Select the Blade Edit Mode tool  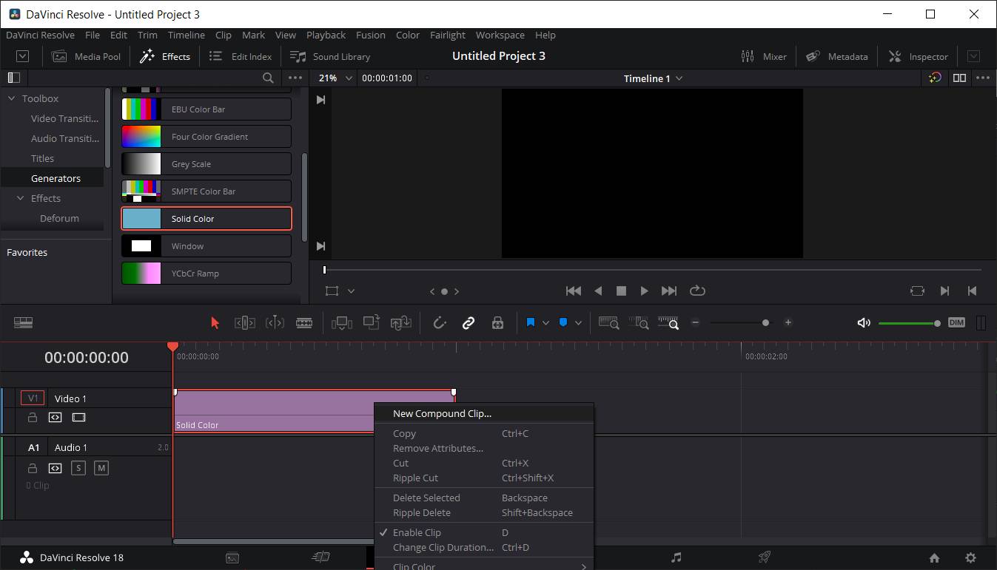click(304, 322)
